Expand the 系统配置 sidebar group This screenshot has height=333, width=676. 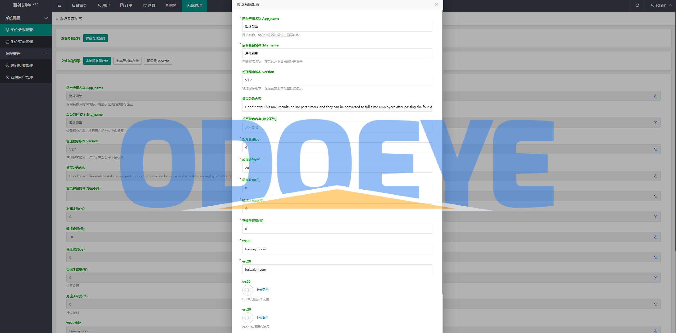tap(26, 18)
